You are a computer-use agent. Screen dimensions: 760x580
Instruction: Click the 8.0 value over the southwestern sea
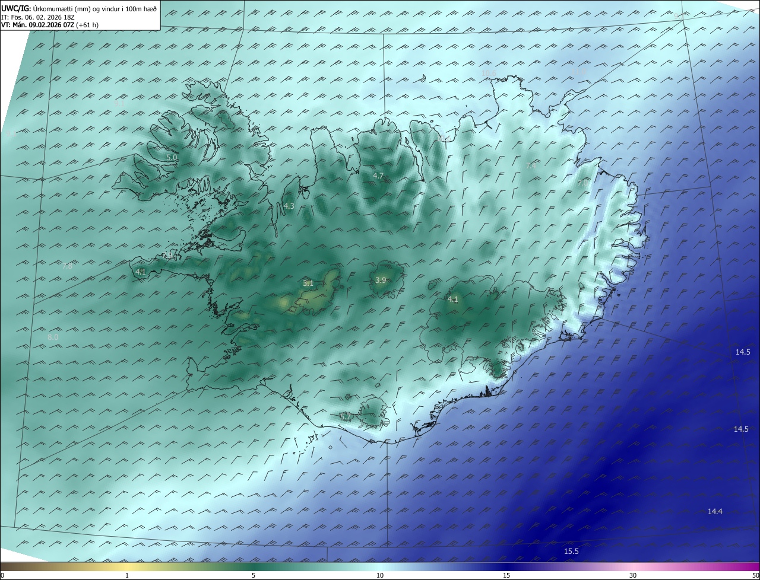53,337
